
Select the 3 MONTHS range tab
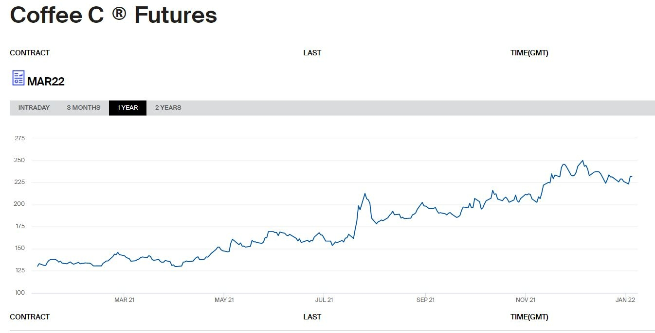coord(84,108)
